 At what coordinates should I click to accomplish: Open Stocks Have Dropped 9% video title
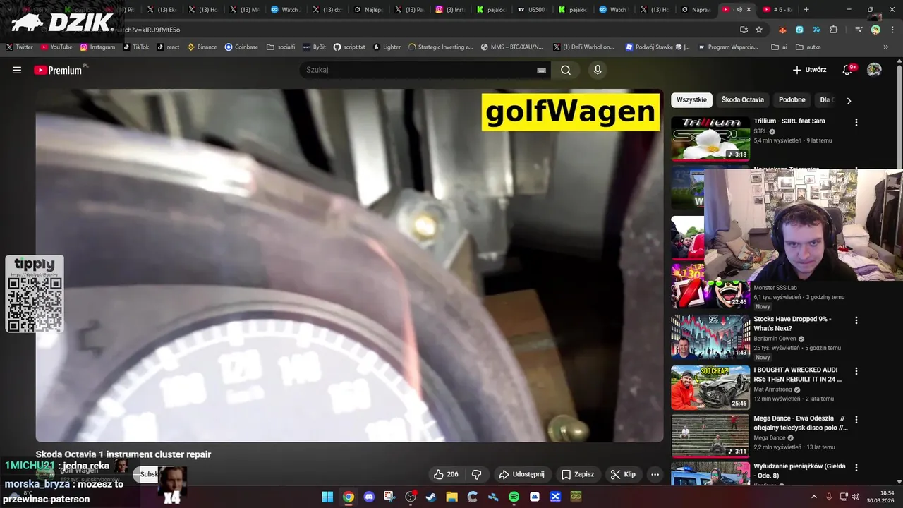click(792, 323)
